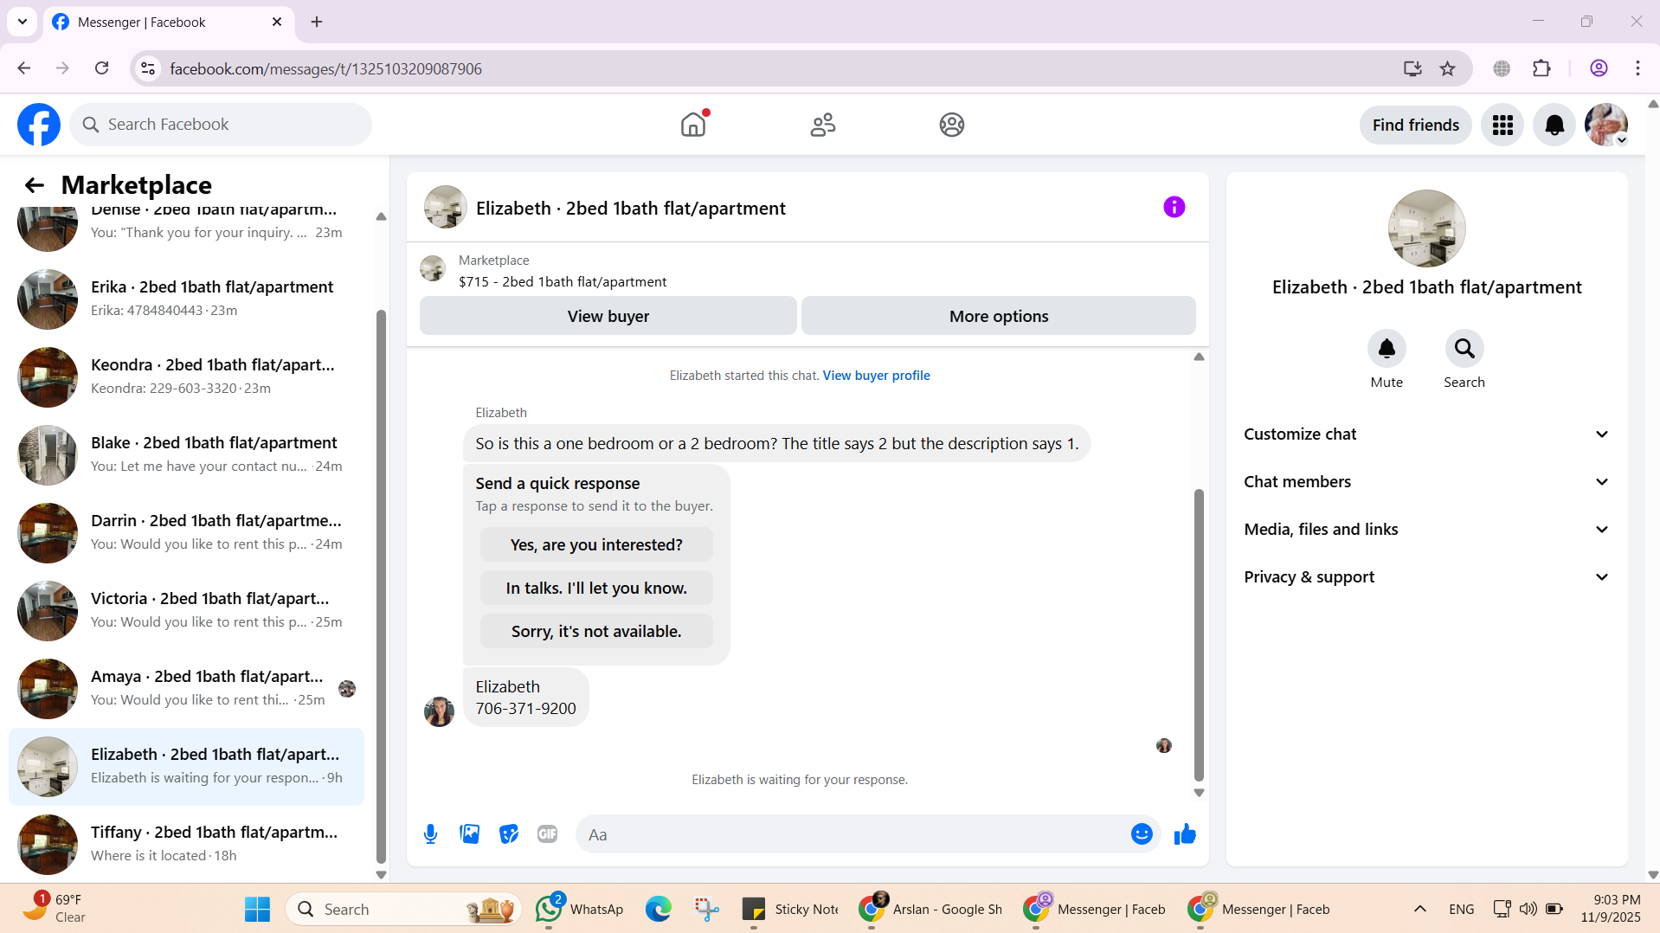The height and width of the screenshot is (933, 1660).
Task: Reload the Messenger page
Action: tap(102, 68)
